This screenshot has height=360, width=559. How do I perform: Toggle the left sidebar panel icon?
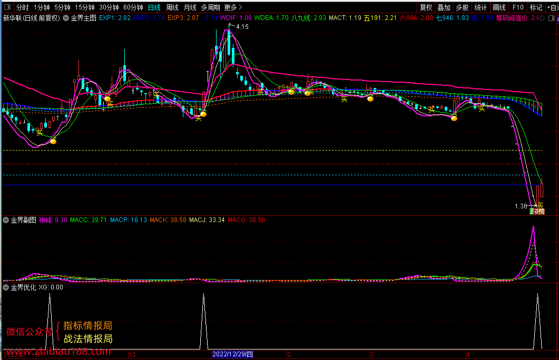pos(7,7)
